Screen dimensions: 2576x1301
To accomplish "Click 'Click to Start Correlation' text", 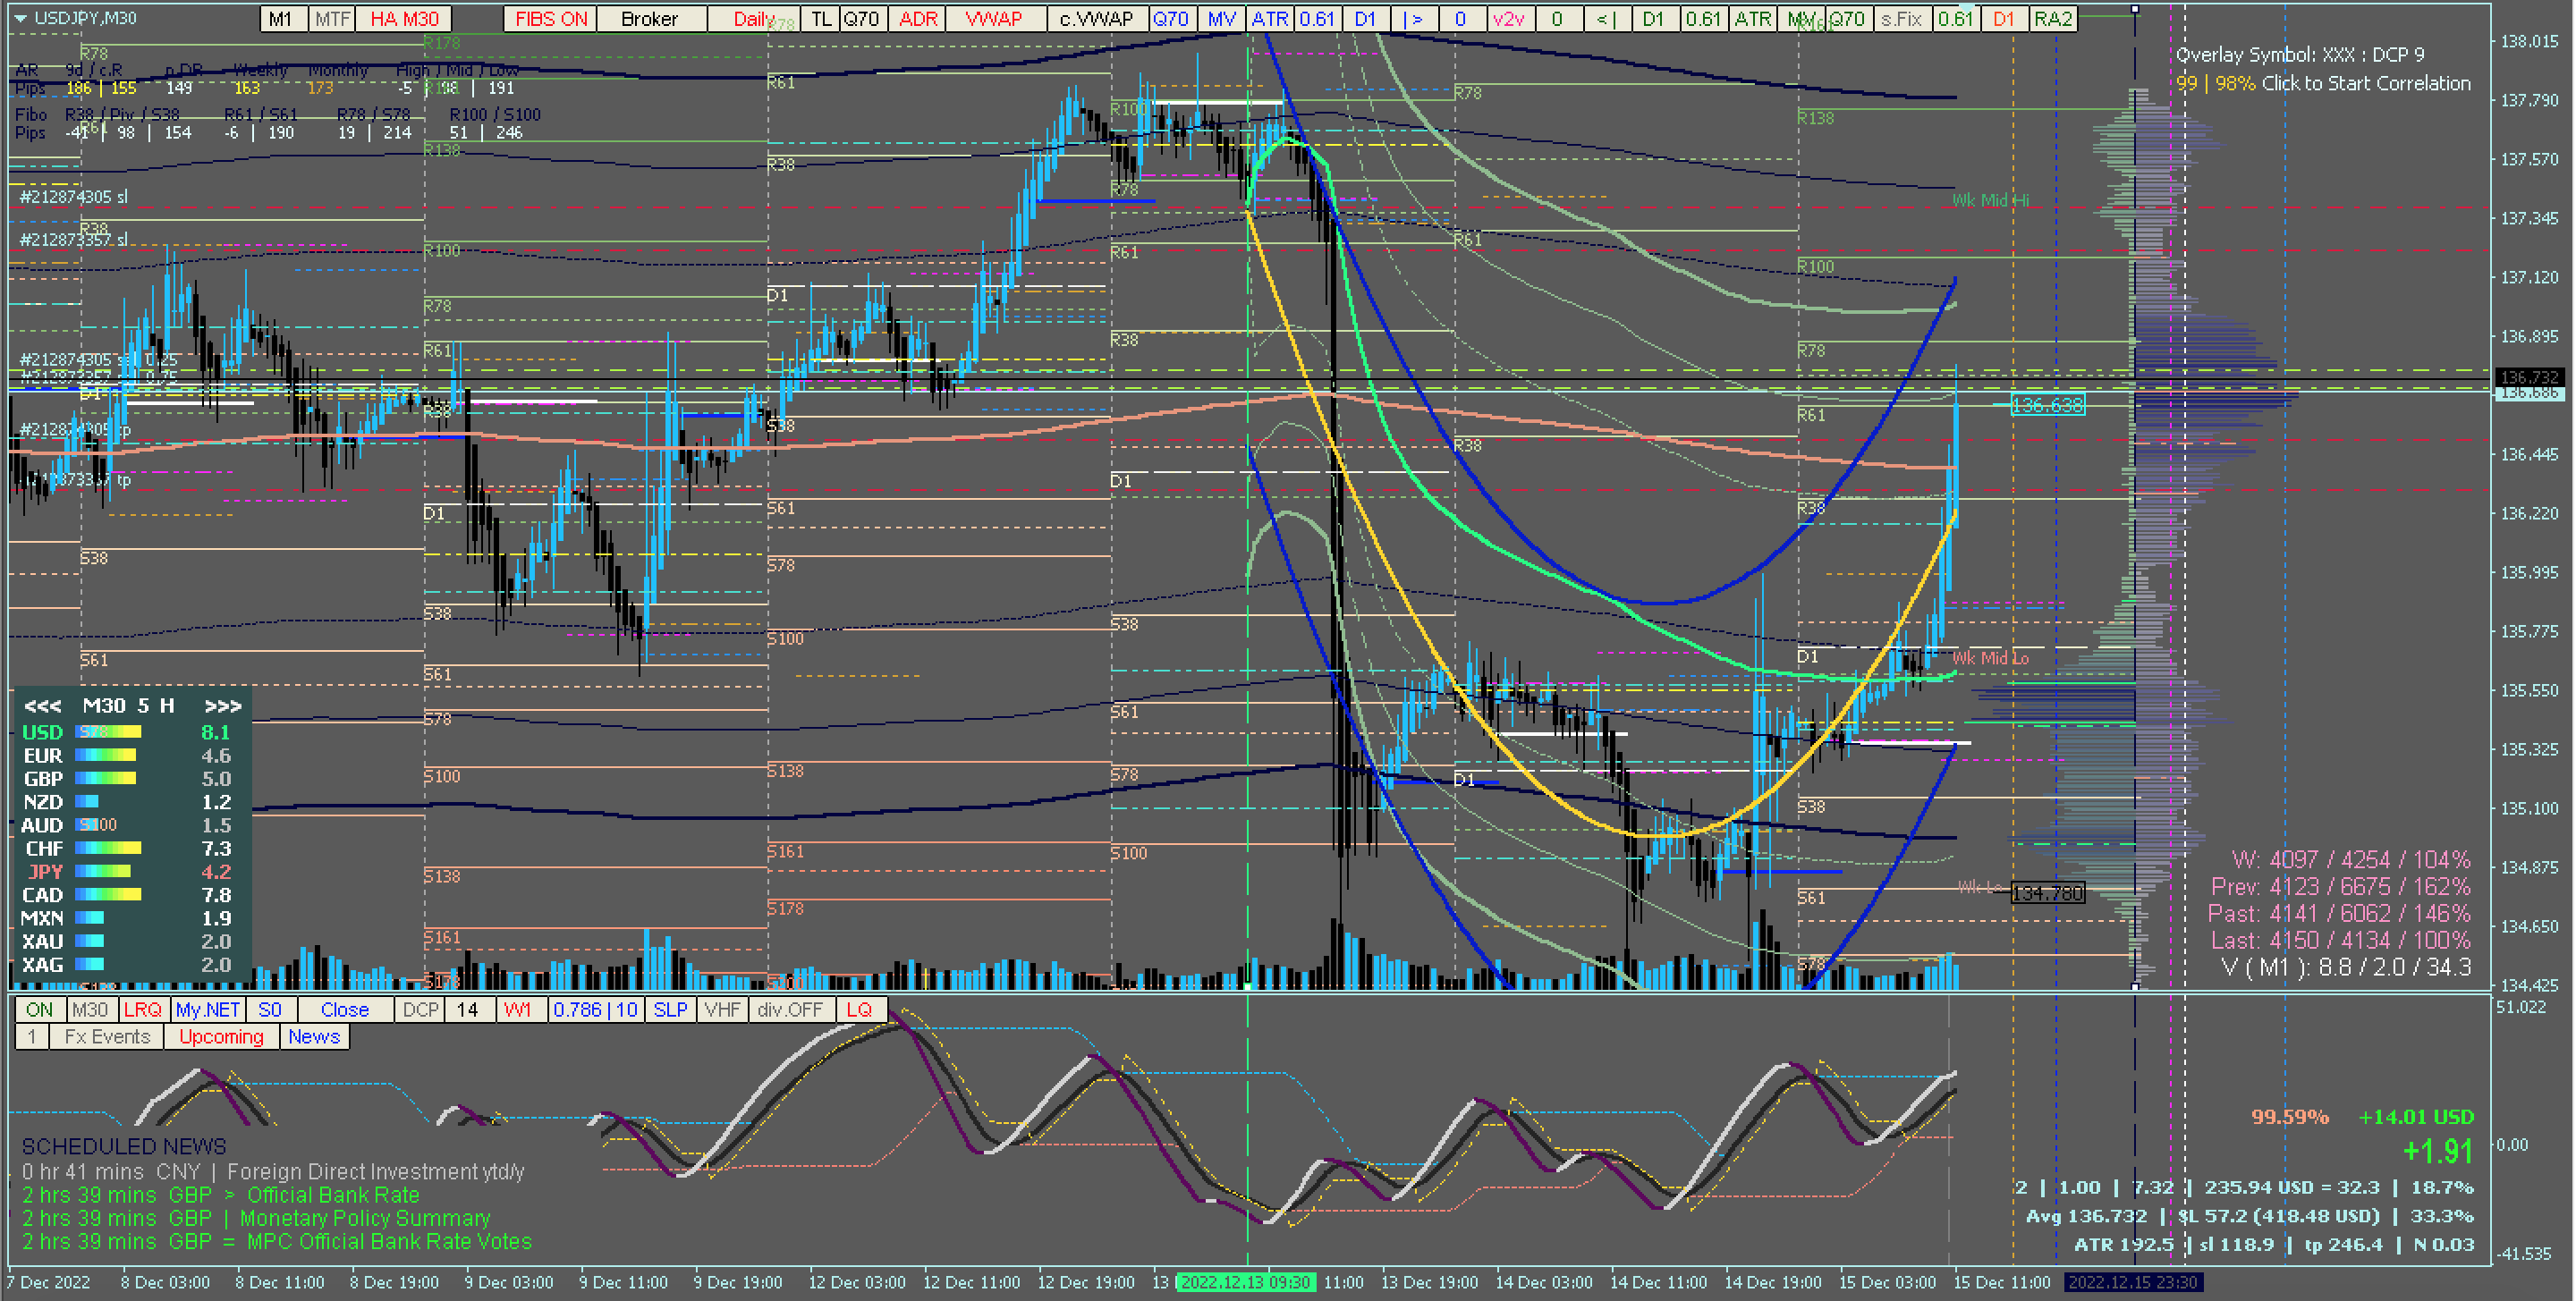I will coord(2365,83).
